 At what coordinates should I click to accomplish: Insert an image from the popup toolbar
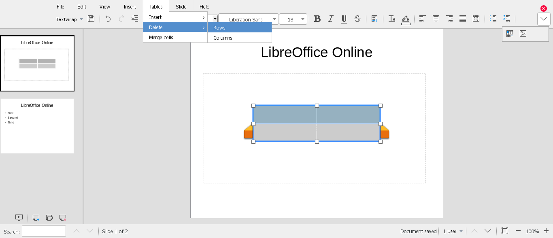tap(523, 34)
